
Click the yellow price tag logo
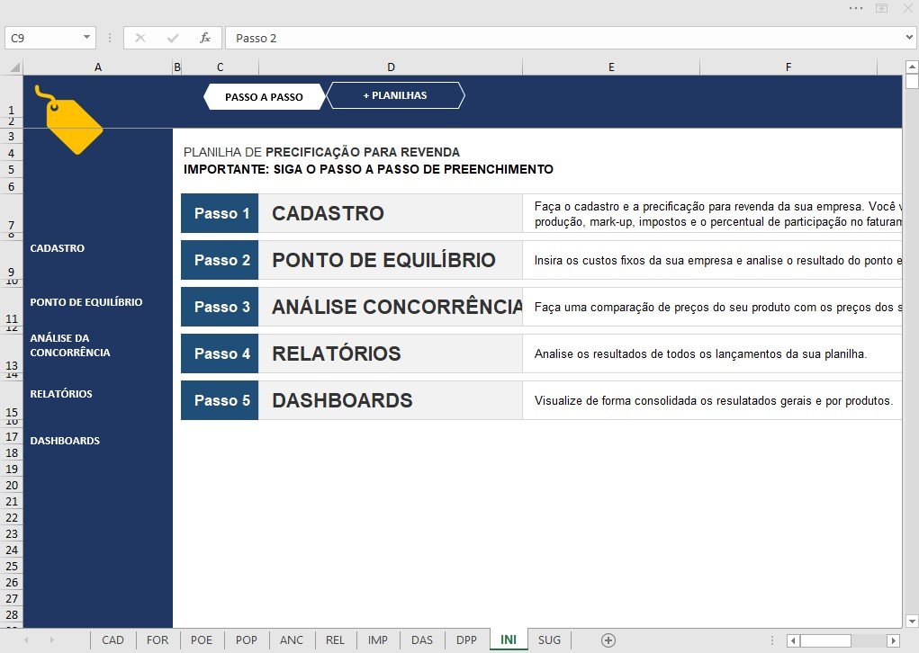(69, 121)
